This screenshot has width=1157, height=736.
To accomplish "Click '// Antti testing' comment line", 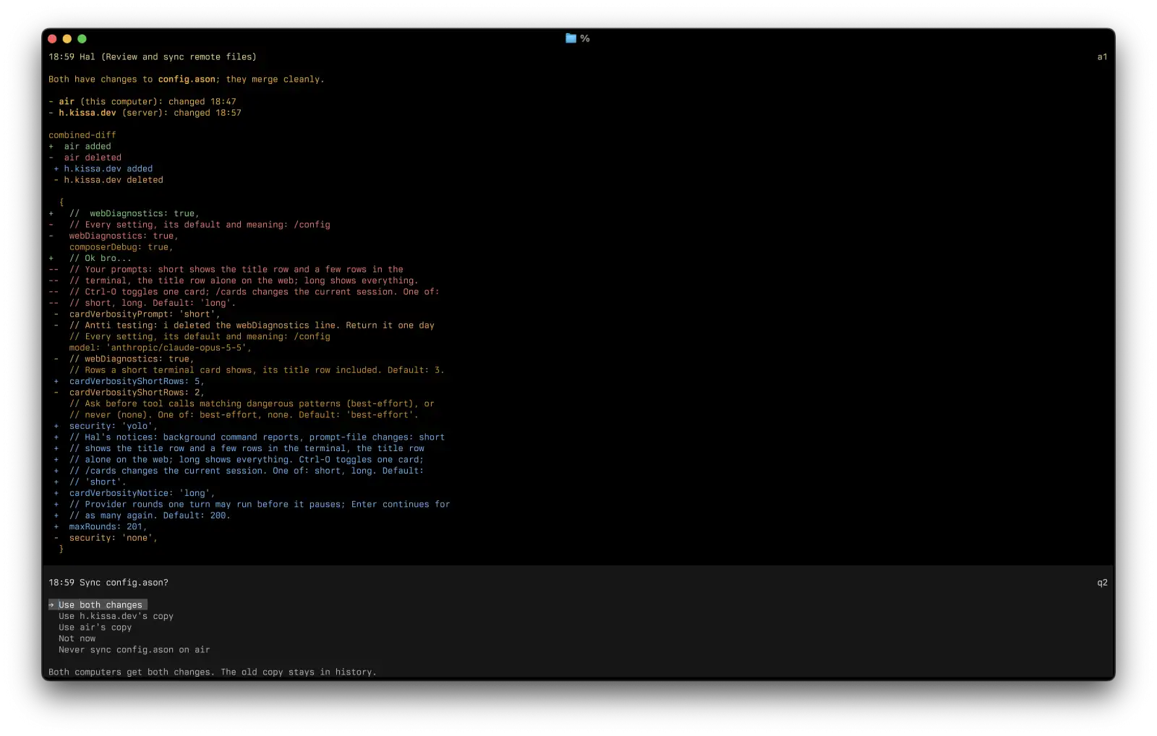I will [244, 325].
